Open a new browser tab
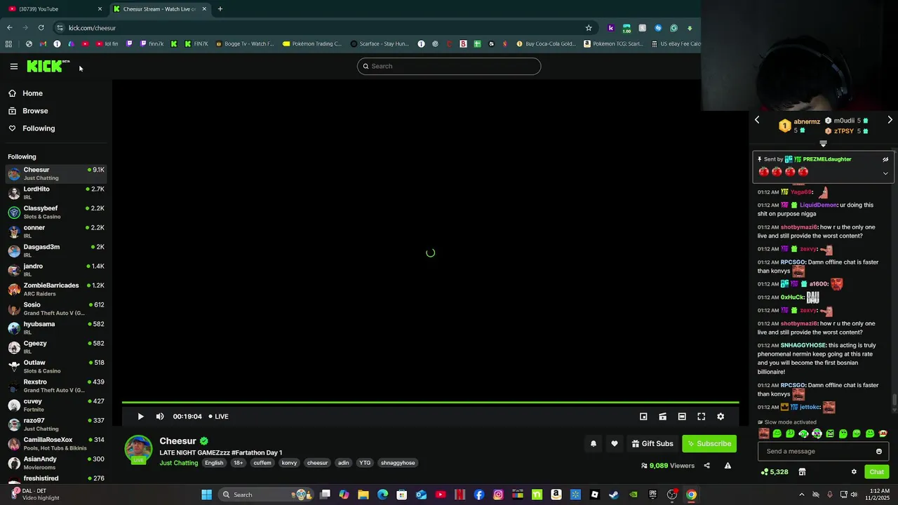 click(x=220, y=8)
